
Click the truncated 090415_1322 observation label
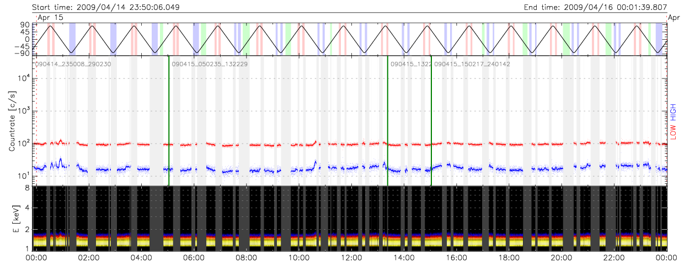click(410, 64)
